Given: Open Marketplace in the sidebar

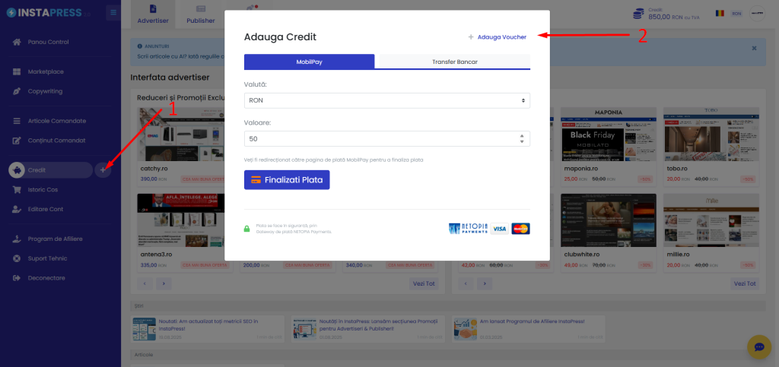Looking at the screenshot, I should pos(45,71).
